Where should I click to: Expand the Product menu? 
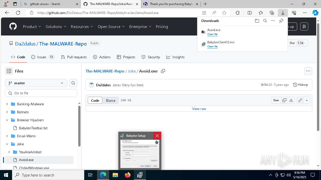(x=32, y=26)
